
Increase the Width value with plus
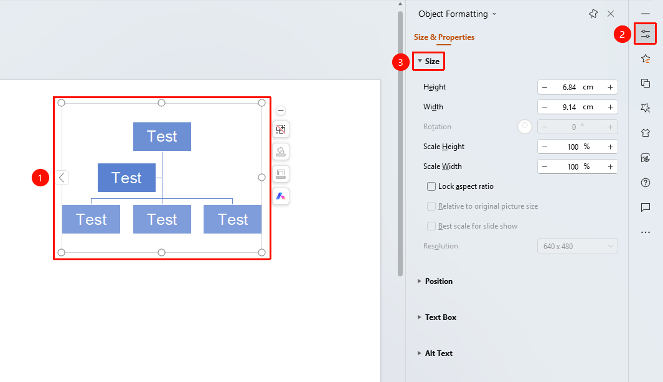(610, 107)
